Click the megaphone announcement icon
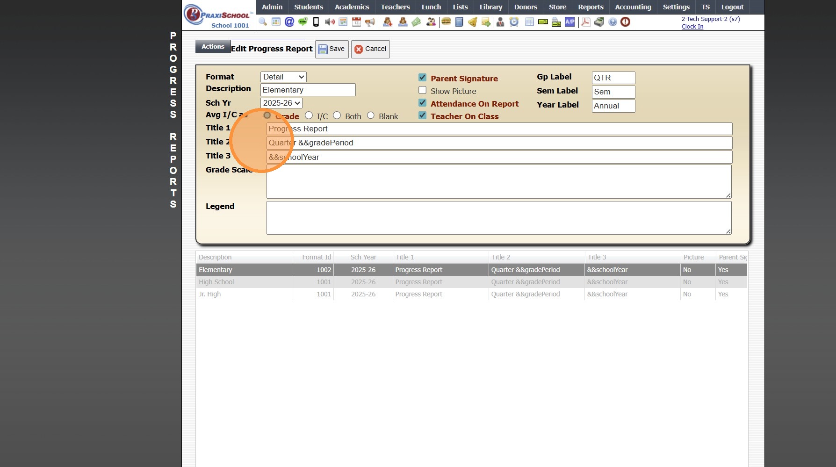This screenshot has height=467, width=836. click(x=370, y=22)
